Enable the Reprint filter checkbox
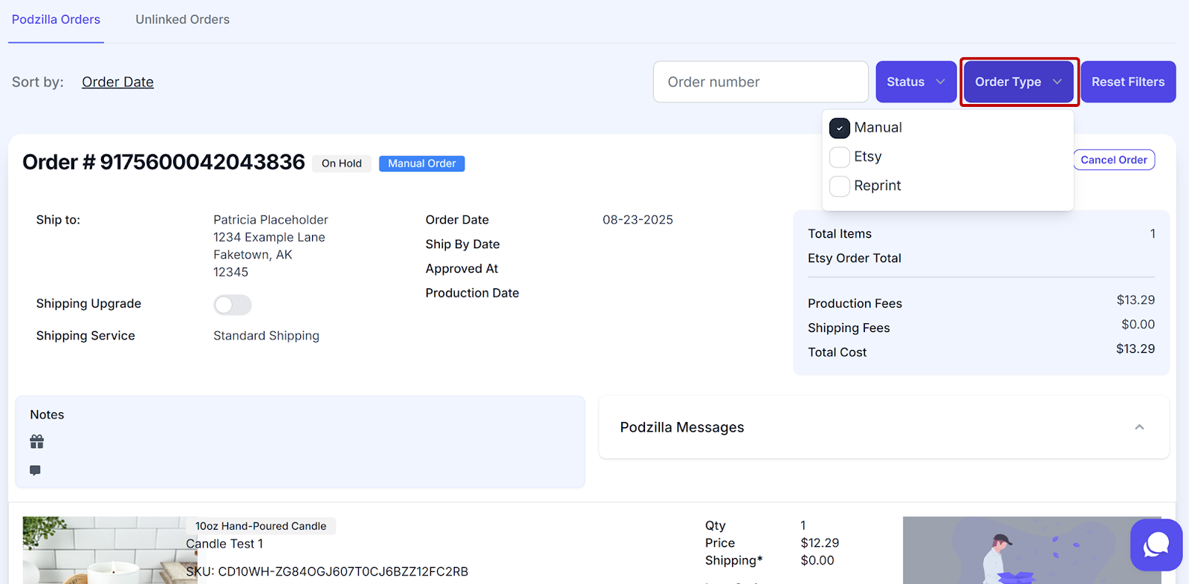This screenshot has height=584, width=1189. coord(840,186)
